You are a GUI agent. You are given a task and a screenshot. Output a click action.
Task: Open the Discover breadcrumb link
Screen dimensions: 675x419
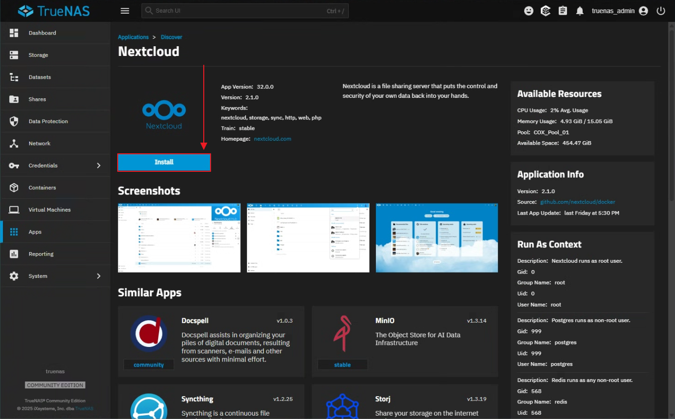pyautogui.click(x=172, y=37)
